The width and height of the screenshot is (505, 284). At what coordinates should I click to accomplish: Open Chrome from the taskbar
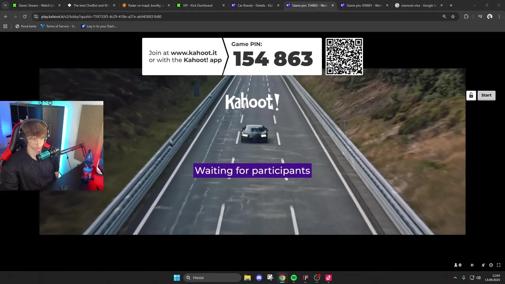[x=282, y=278]
